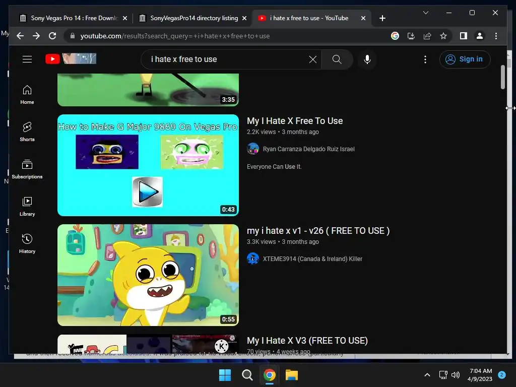Open Library in the sidebar
Screen dimensions: 516x387
[x=27, y=206]
